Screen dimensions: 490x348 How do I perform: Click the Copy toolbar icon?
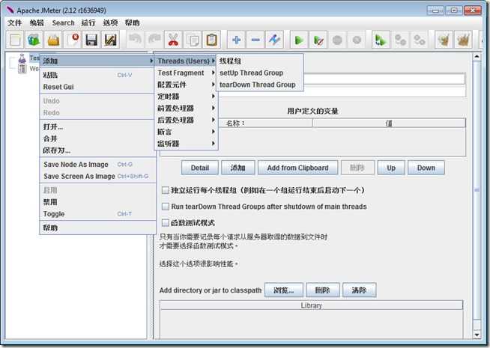pos(193,40)
